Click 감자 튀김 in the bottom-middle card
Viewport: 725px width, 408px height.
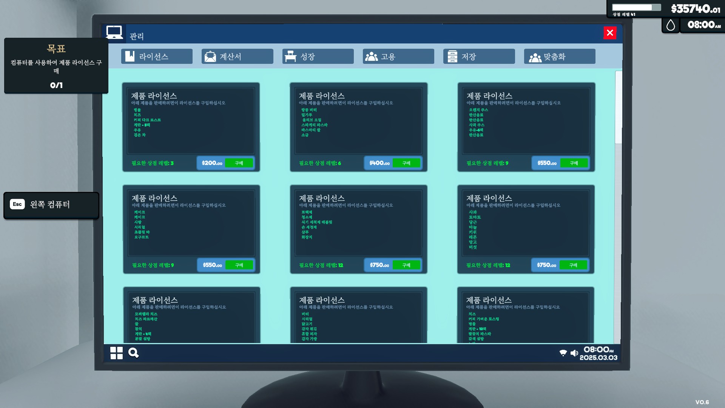coord(309,329)
